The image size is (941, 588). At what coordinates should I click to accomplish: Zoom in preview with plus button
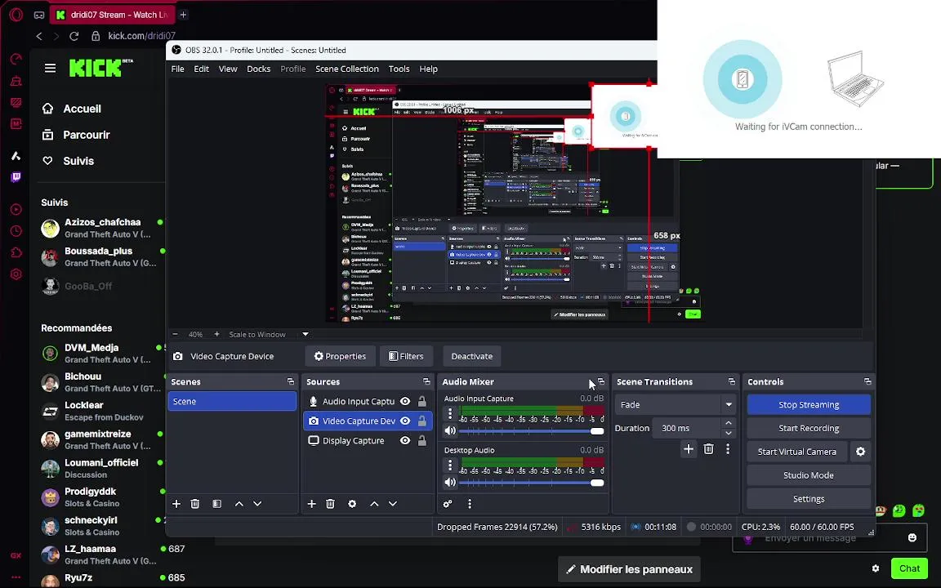pyautogui.click(x=216, y=334)
